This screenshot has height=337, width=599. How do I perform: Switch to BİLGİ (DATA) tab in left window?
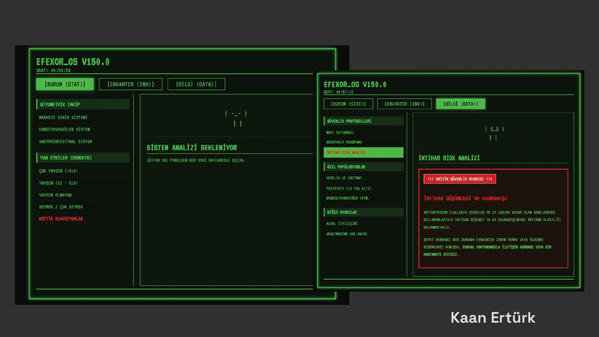[196, 84]
